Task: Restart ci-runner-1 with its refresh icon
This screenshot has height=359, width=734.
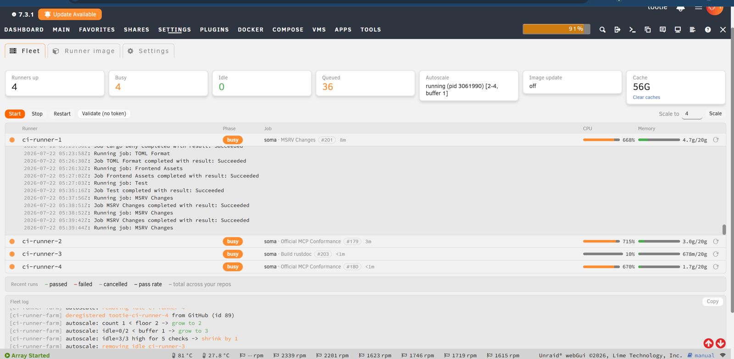Action: 716,140
